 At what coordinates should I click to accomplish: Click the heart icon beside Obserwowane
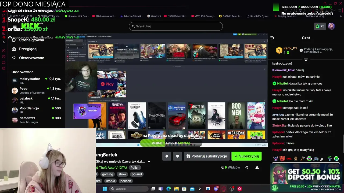[x=14, y=58]
